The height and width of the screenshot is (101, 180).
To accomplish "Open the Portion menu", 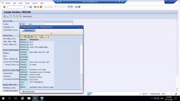I will tap(8, 3).
